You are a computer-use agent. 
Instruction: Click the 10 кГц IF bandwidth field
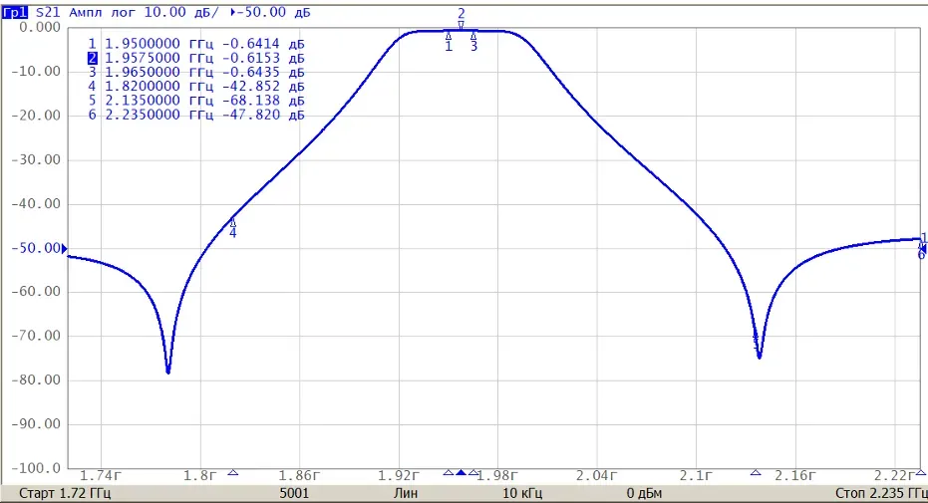(x=522, y=493)
